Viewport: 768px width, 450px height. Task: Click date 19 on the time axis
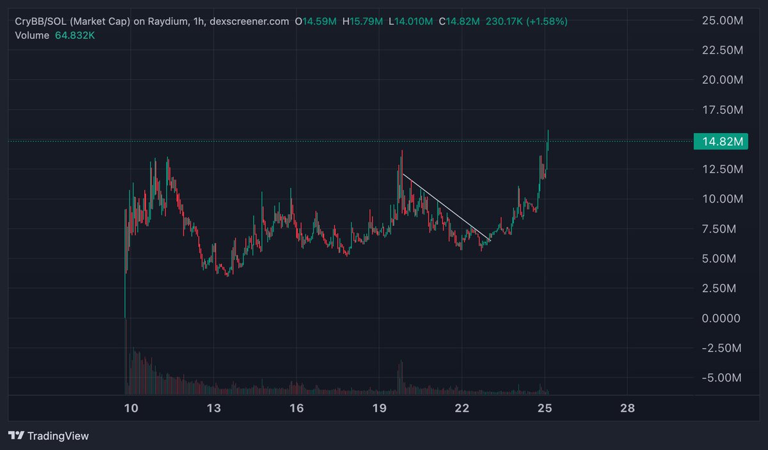tap(379, 408)
